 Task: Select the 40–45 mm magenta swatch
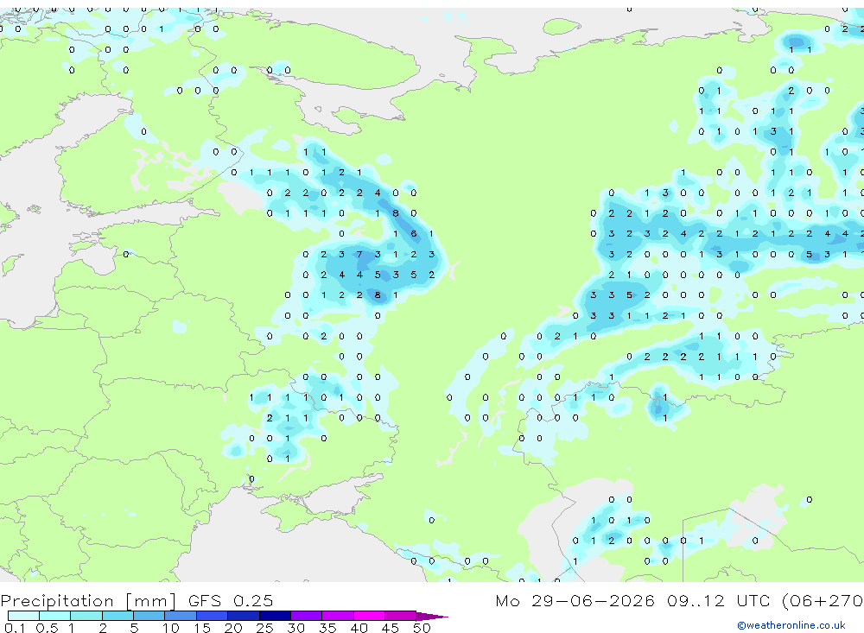point(369,616)
